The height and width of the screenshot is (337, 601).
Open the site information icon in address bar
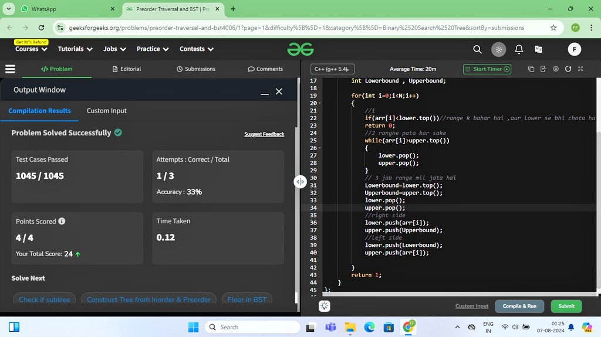60,28
